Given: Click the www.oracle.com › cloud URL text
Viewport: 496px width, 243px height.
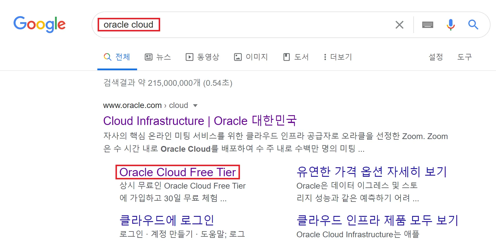Looking at the screenshot, I should tap(145, 105).
